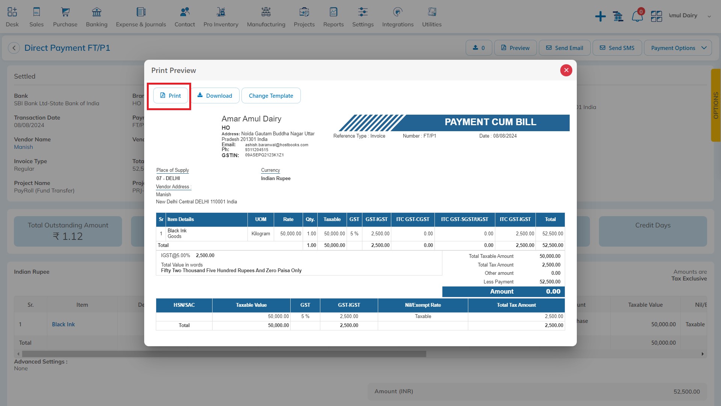The height and width of the screenshot is (406, 721).
Task: Open Pro Inventory icon
Action: point(221,12)
